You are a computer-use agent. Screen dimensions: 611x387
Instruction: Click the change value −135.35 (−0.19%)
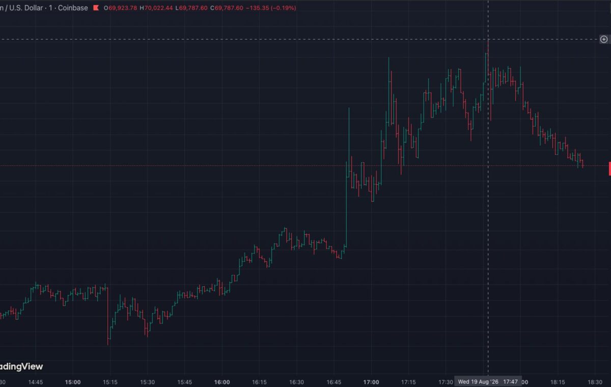click(271, 8)
